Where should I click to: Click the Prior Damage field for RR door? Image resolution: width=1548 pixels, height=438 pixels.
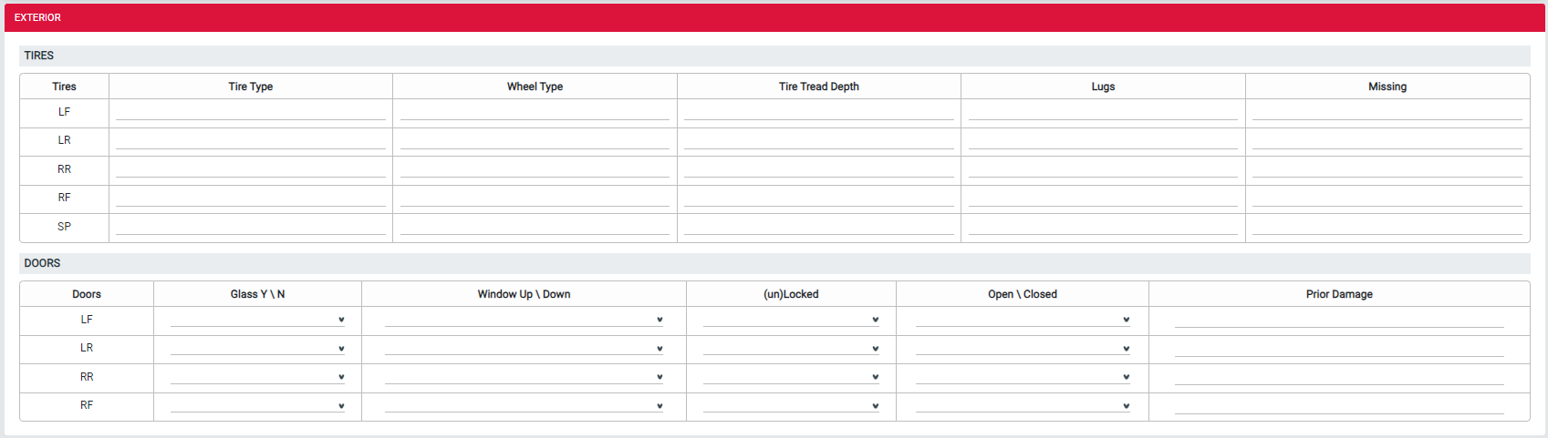tap(1339, 377)
